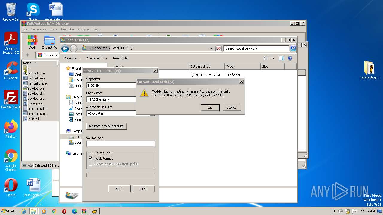Click New folder in Explorer toolbar
Image resolution: width=383 pixels, height=215 pixels.
coord(121,58)
